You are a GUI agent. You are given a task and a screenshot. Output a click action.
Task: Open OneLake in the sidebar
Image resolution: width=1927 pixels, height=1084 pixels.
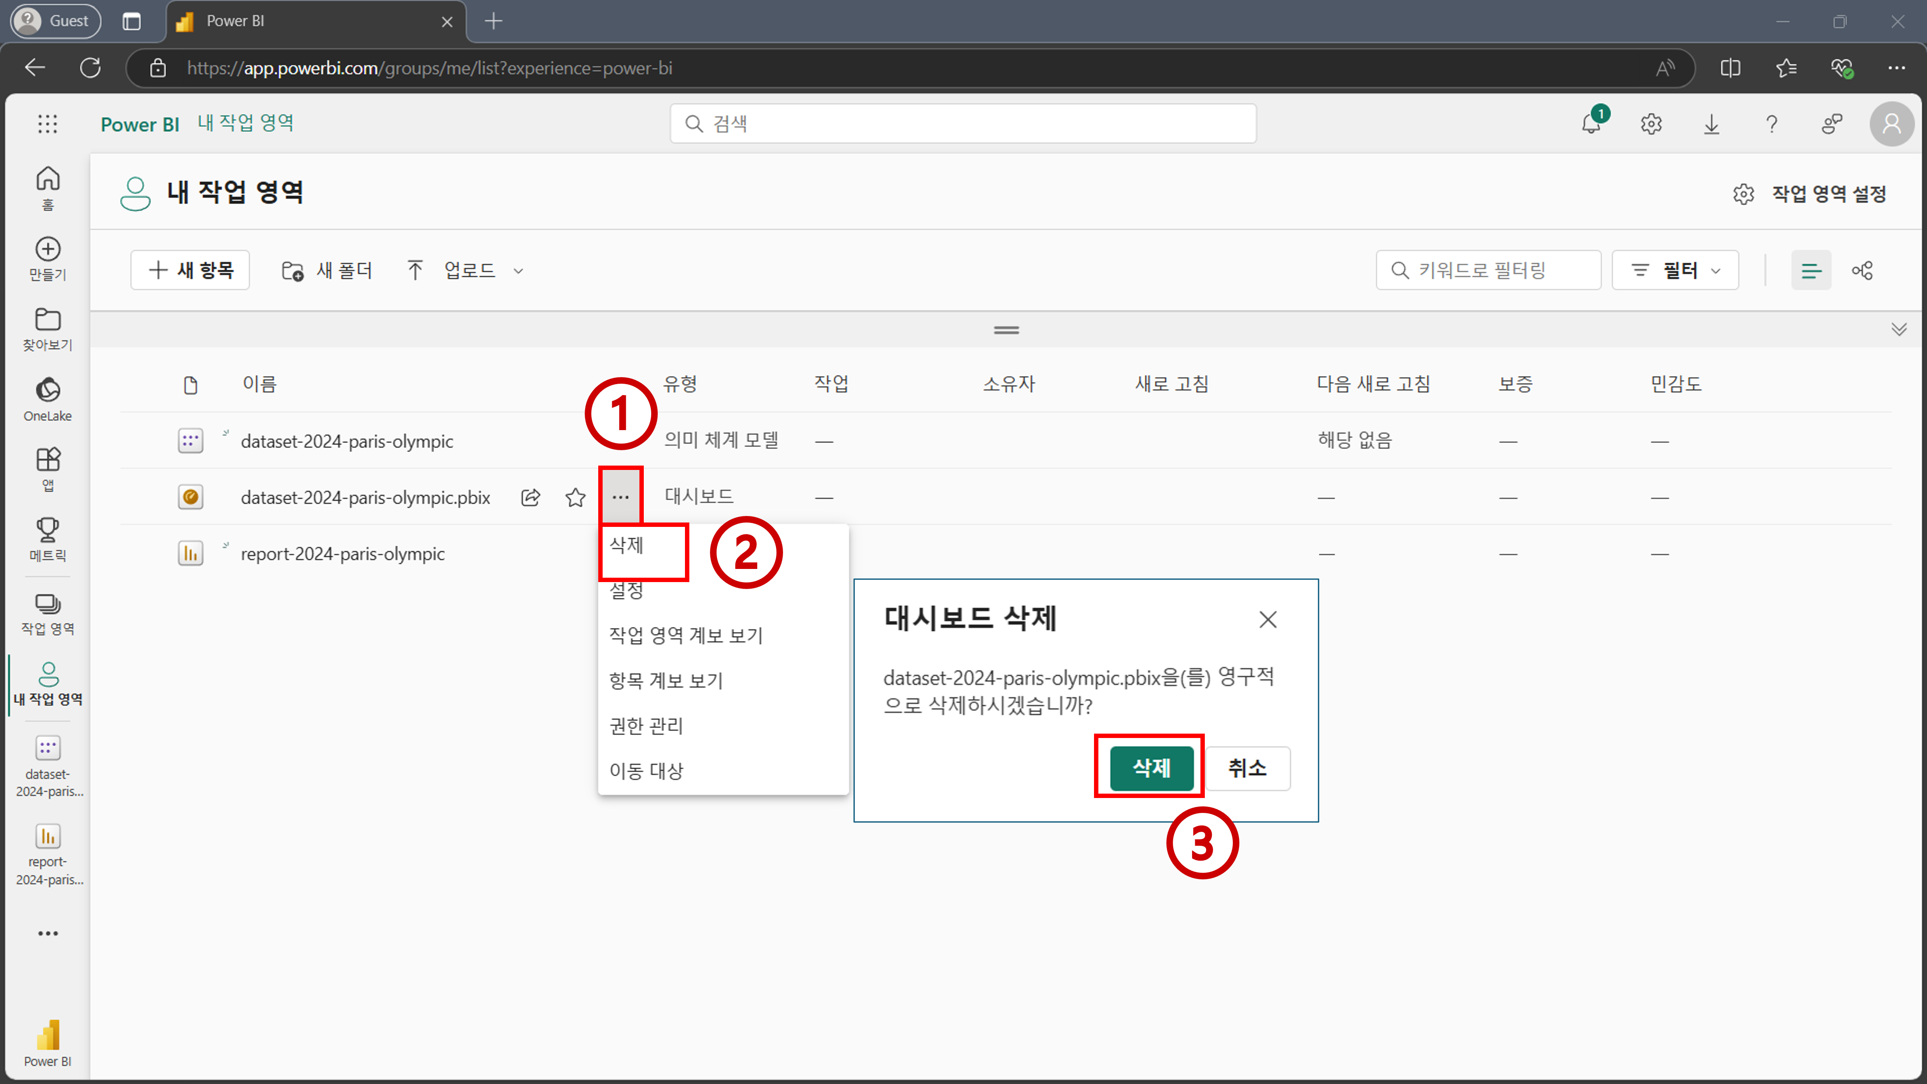coord(48,399)
